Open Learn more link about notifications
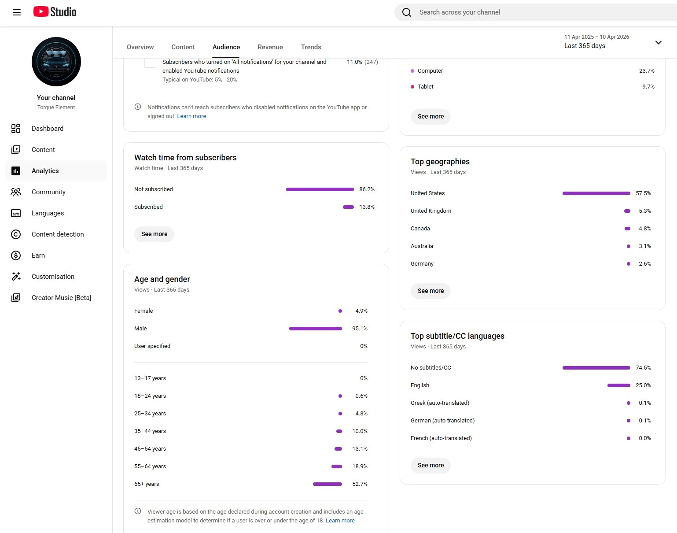The width and height of the screenshot is (677, 533). (191, 116)
